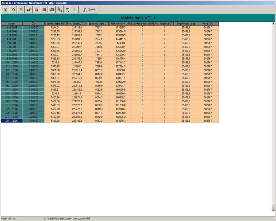Viewport: 276px width, 221px height.
Task: Select the date cell 20.11.2006
Action: point(12,101)
